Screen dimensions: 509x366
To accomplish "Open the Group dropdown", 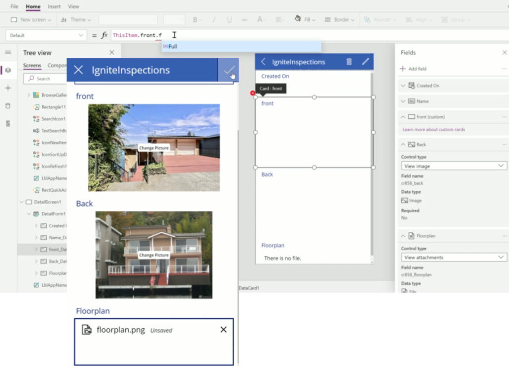I will pos(455,20).
